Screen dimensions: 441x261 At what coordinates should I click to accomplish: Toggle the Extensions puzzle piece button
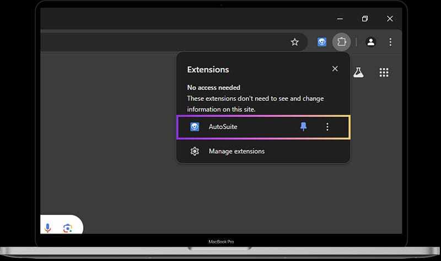[341, 42]
